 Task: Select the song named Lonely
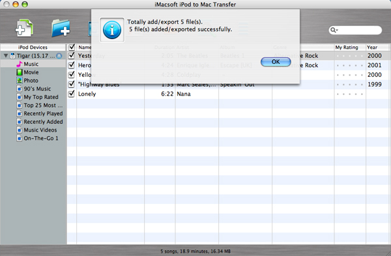click(x=87, y=94)
